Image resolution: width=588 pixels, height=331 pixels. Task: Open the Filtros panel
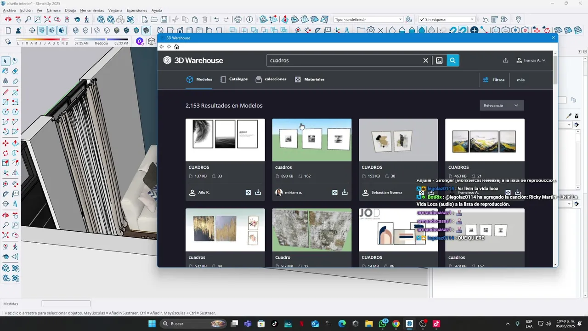point(494,80)
